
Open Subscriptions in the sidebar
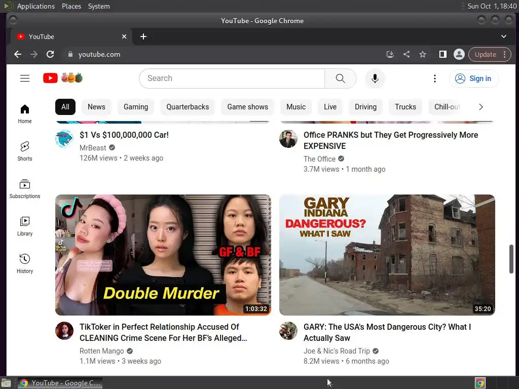point(25,189)
